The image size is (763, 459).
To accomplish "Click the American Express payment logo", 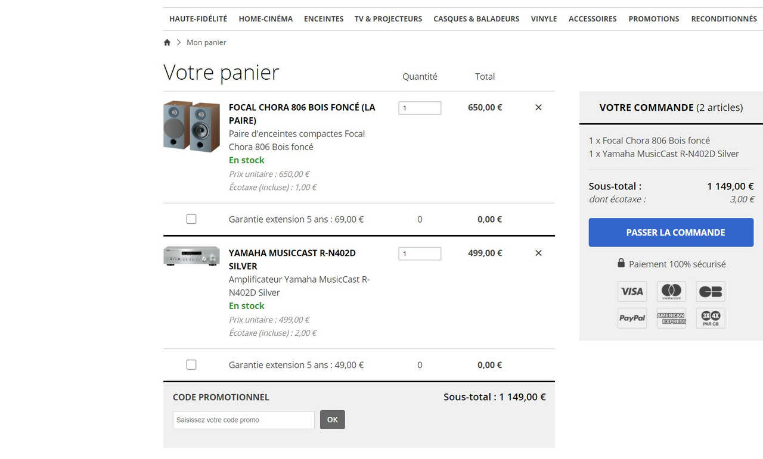I will click(671, 318).
